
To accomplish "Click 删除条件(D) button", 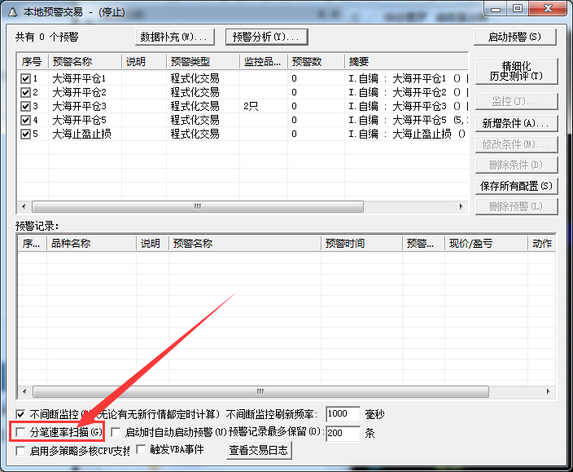I will click(516, 165).
